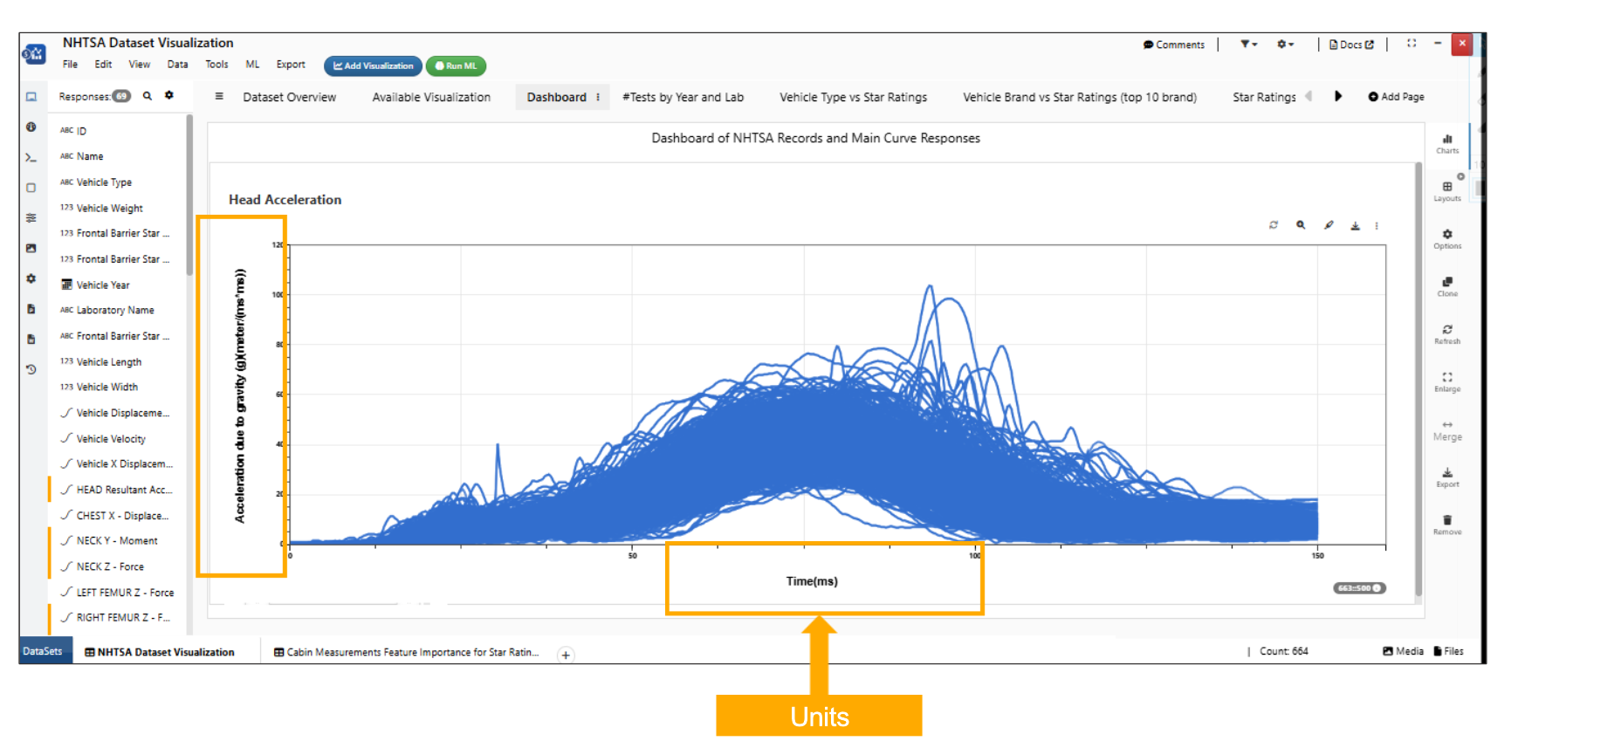This screenshot has height=755, width=1621.
Task: Go to previous page tabs with left arrow
Action: click(1308, 96)
